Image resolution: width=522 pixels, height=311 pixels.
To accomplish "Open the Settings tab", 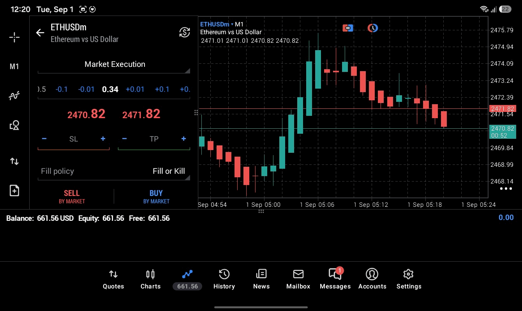I will pos(409,280).
